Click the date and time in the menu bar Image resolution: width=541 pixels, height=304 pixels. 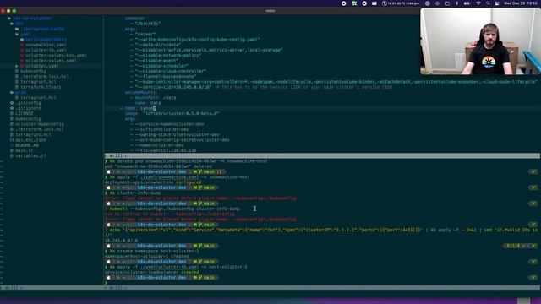point(520,3)
